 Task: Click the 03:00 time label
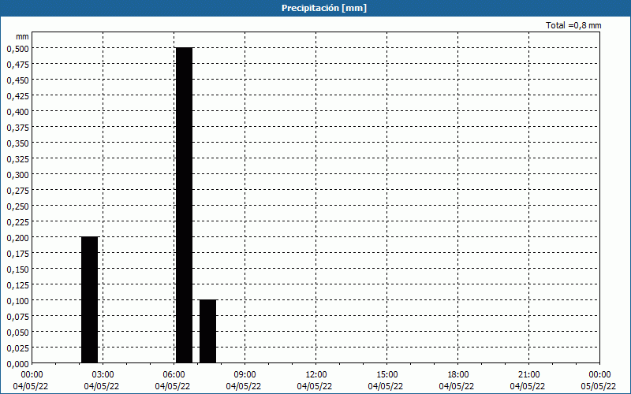point(103,375)
